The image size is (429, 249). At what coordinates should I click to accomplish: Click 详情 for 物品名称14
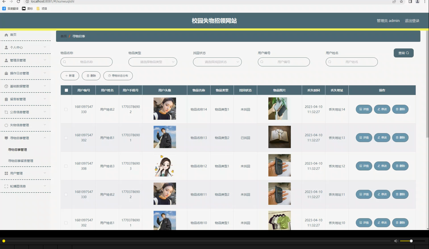364,109
